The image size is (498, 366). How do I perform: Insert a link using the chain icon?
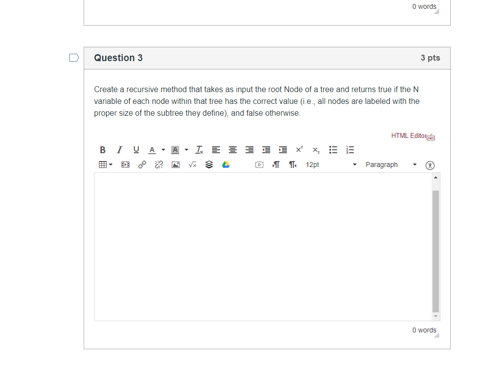coord(142,165)
